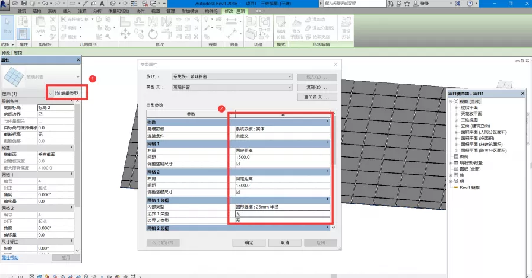Open the 类型 (Type) dropdown

pos(230,87)
